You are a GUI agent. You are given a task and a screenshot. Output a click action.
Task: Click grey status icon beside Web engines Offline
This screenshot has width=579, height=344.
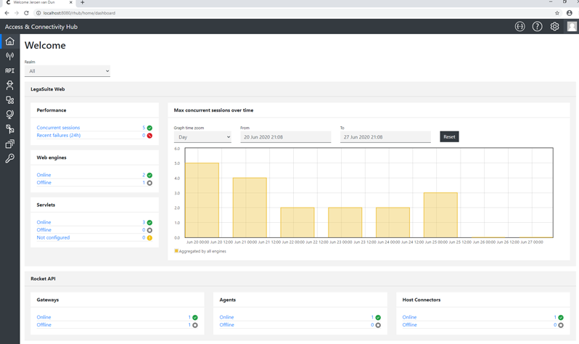(149, 183)
